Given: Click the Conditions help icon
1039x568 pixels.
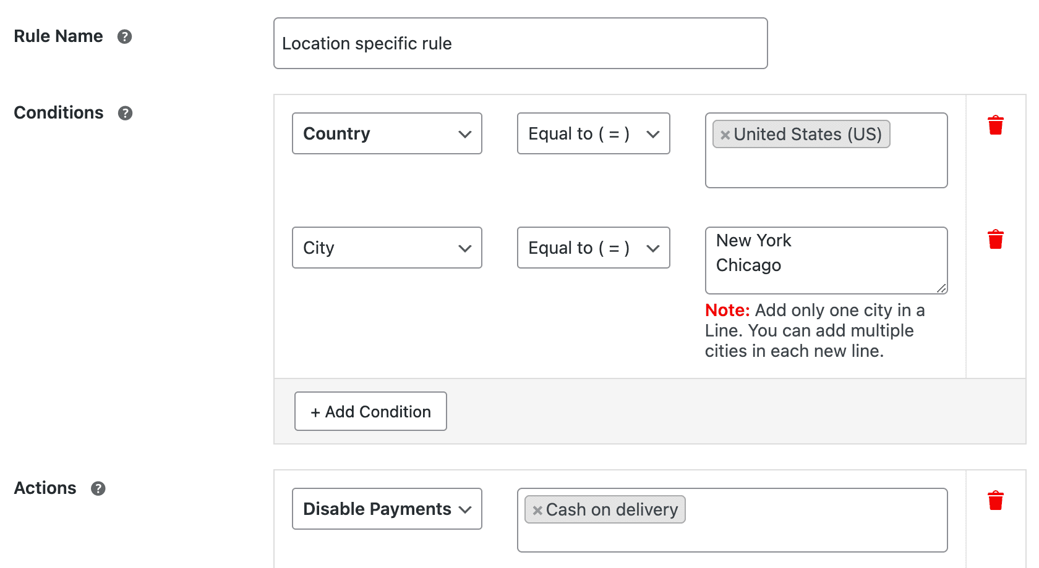Looking at the screenshot, I should [x=125, y=112].
